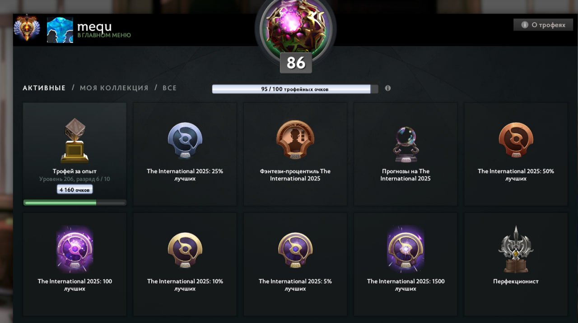Click the mequ player name
This screenshot has height=323, width=578.
pyautogui.click(x=94, y=26)
